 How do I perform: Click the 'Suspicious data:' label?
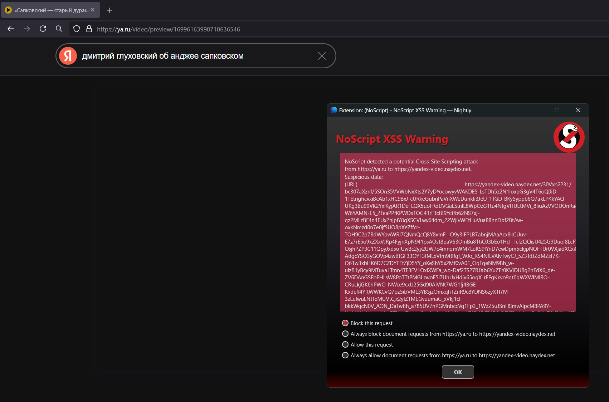364,177
